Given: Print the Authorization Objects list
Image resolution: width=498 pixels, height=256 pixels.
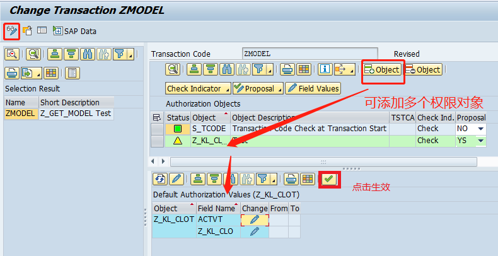Looking at the screenshot, I should pos(287,69).
